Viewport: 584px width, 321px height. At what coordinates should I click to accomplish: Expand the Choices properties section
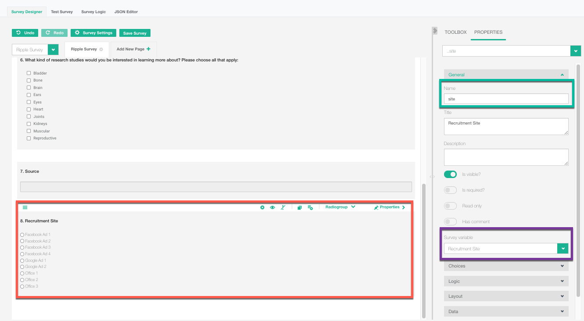[506, 266]
